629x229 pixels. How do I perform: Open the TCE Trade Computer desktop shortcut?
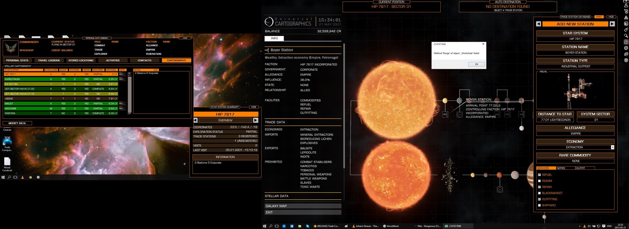click(7, 144)
